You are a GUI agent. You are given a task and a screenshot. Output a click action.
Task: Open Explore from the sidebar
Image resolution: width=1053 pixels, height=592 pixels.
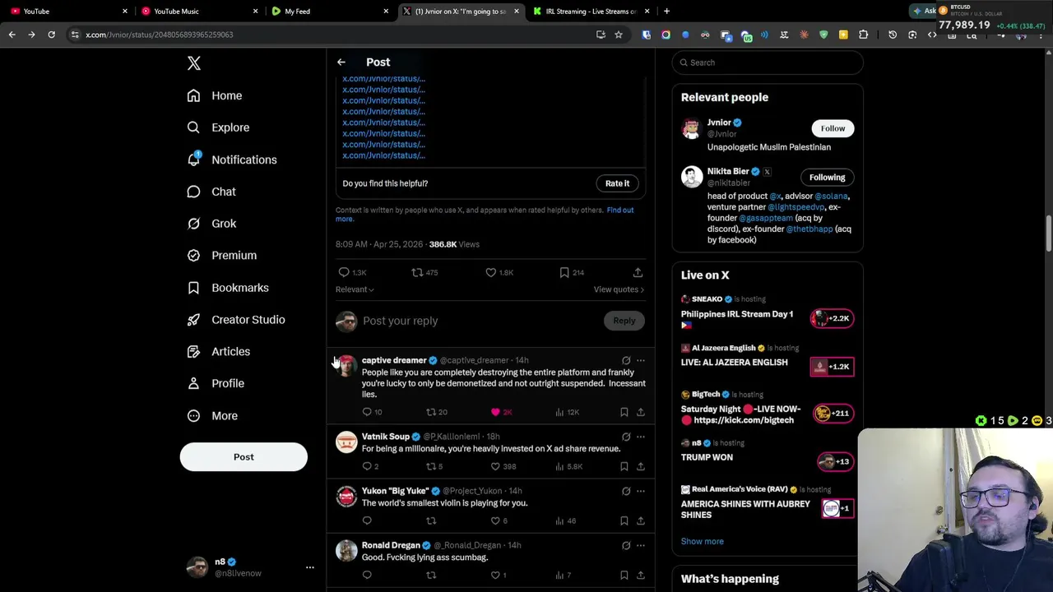[218, 127]
